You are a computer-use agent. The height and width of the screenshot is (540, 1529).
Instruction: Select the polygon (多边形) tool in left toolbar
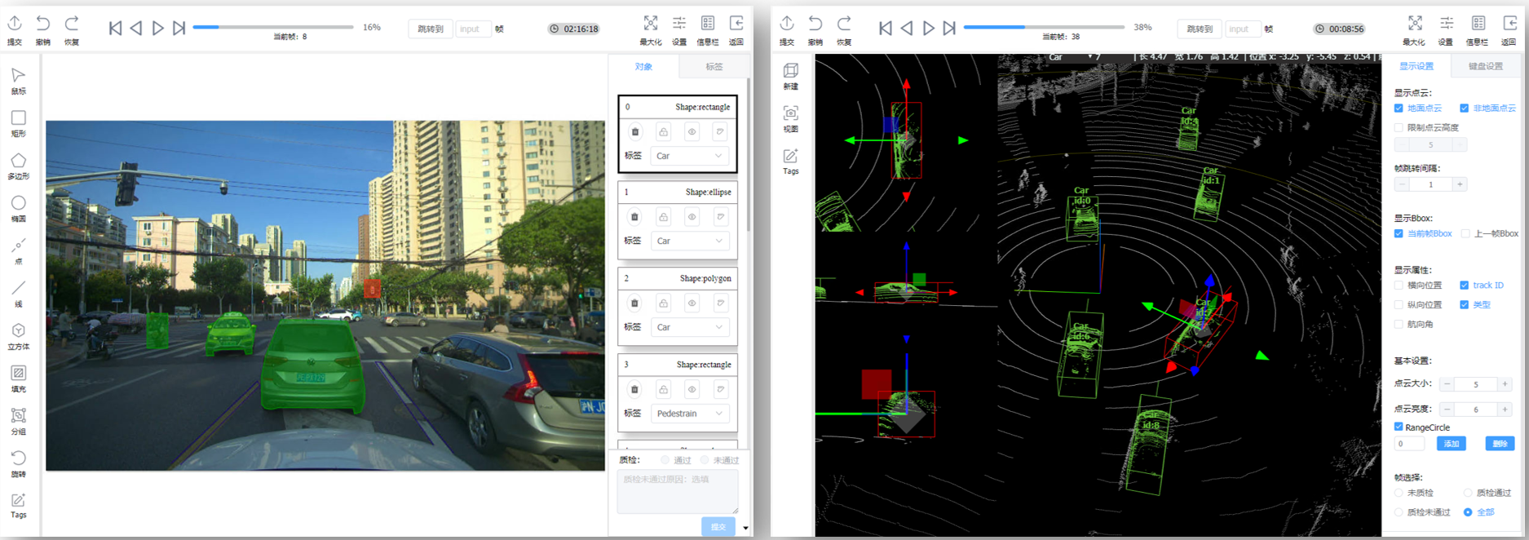tap(18, 162)
